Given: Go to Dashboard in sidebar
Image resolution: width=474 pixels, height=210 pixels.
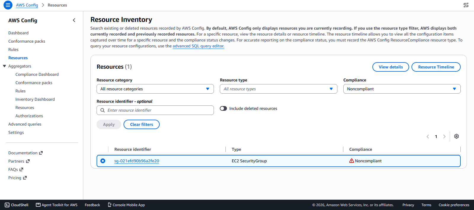Looking at the screenshot, I should [18, 33].
